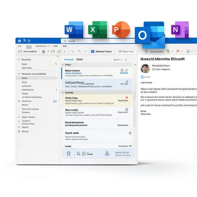Open the dropdown arrow beside the house icon
Viewport: 197px width, 197px height.
48,52
